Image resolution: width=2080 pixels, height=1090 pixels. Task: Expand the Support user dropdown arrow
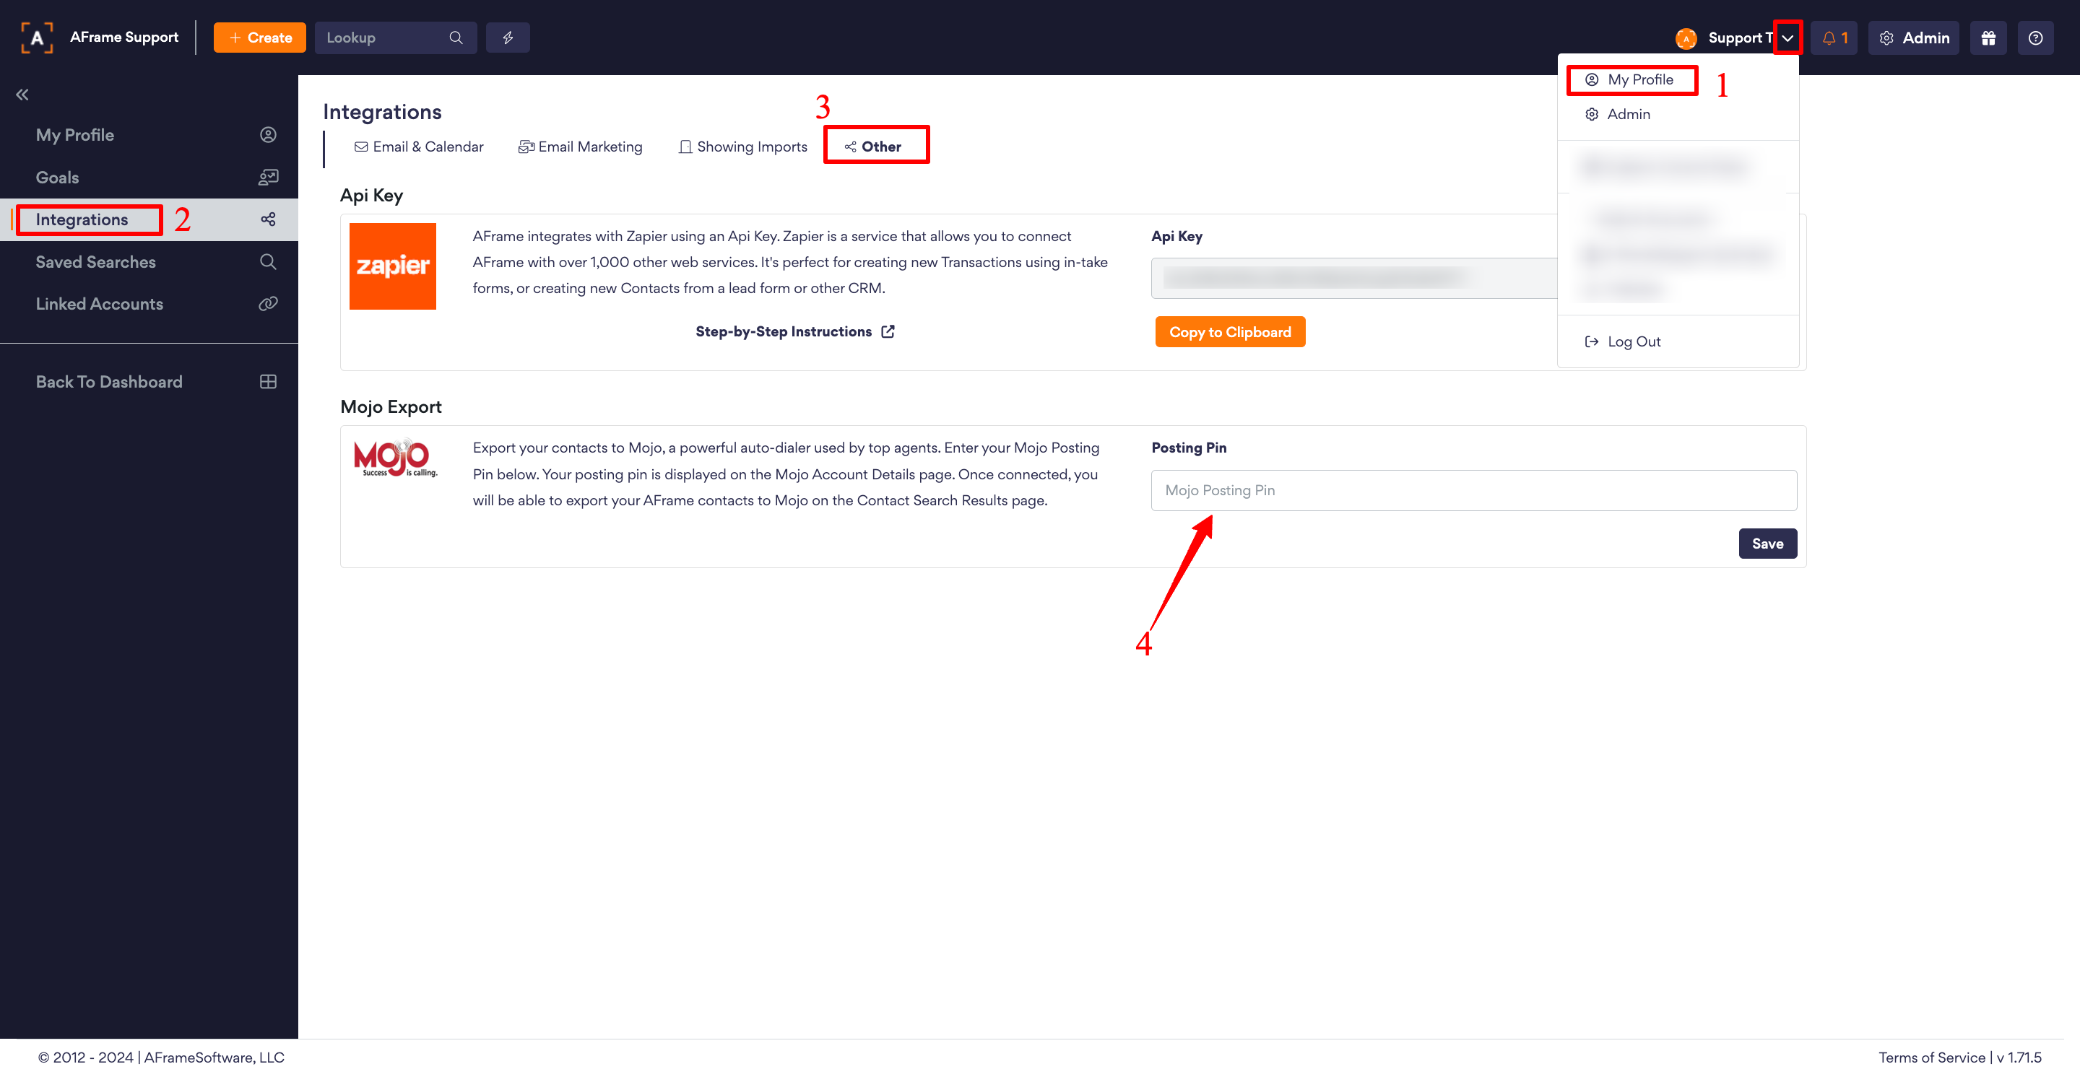(x=1787, y=38)
